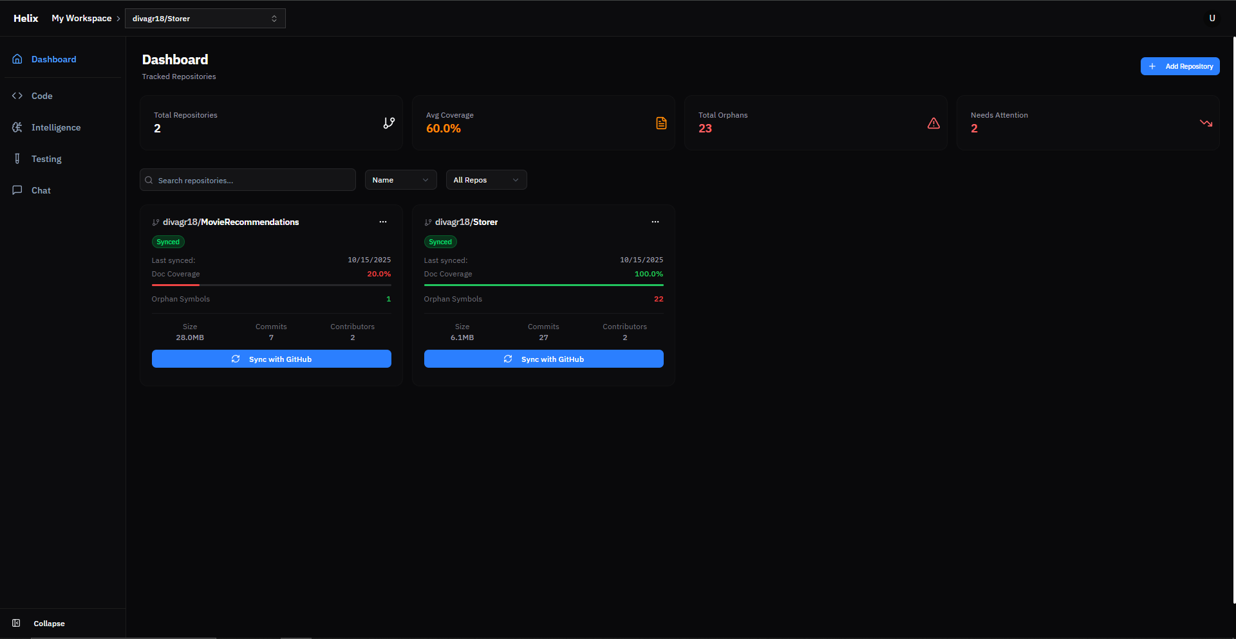
Task: Click the 6.1MB size value
Action: pos(462,337)
